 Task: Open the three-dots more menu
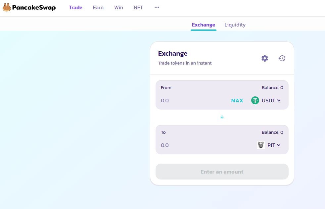[157, 7]
